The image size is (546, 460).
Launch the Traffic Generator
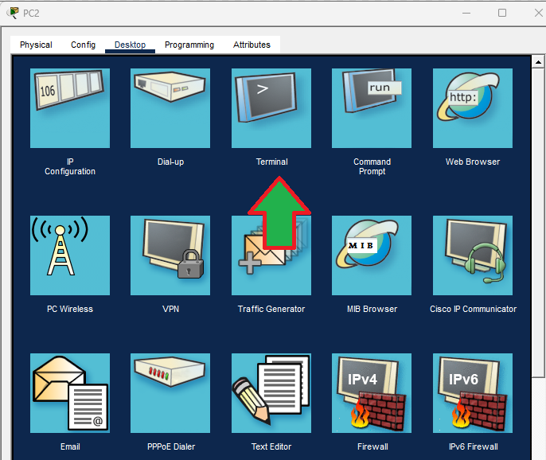pyautogui.click(x=271, y=263)
